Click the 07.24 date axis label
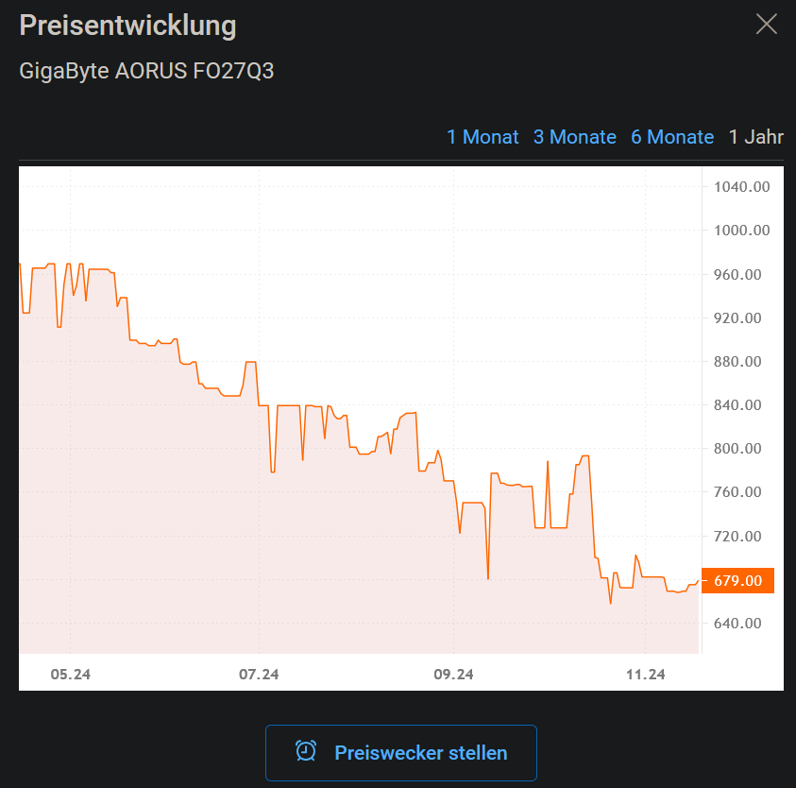Image resolution: width=796 pixels, height=788 pixels. [x=259, y=675]
